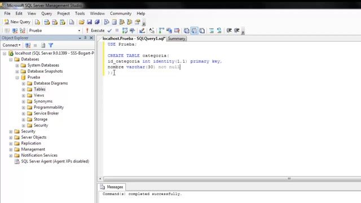Open the Properties Window icon
The width and height of the screenshot is (361, 203).
(x=138, y=22)
